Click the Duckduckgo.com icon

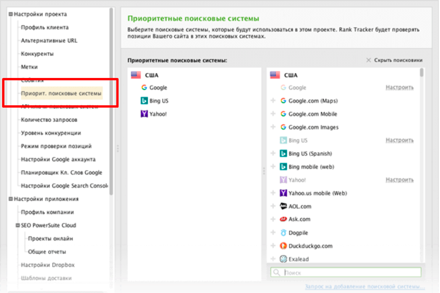tap(283, 246)
